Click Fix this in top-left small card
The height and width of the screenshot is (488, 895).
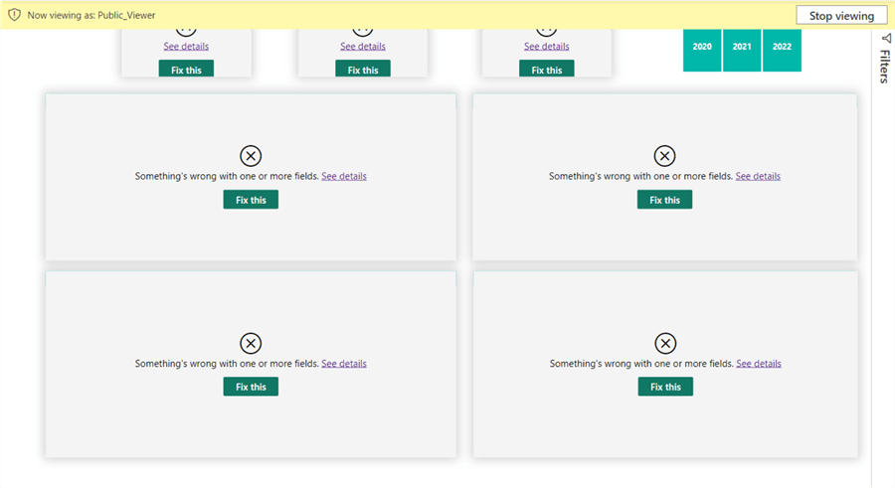point(186,69)
